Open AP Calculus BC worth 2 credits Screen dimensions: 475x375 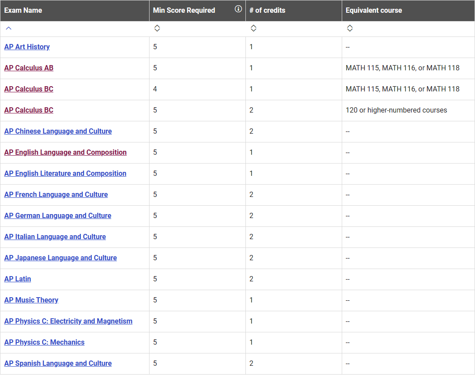click(29, 110)
